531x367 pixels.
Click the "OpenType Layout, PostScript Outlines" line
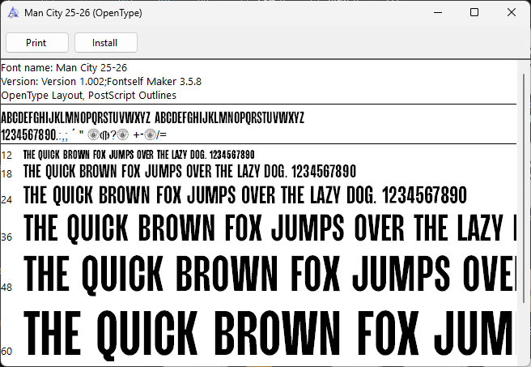[x=88, y=95]
